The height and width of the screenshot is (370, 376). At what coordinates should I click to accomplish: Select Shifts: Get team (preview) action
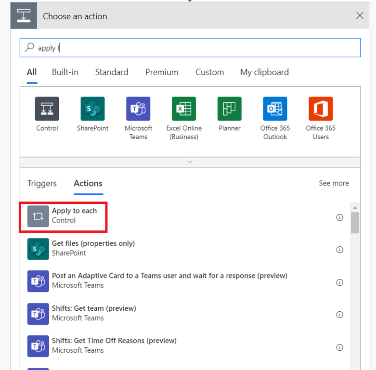point(185,314)
